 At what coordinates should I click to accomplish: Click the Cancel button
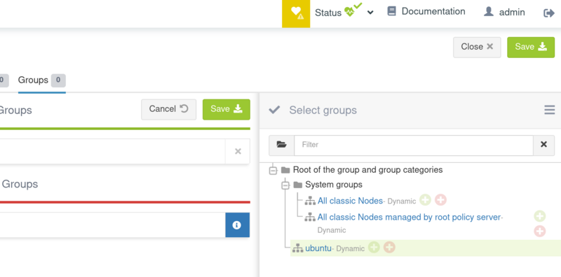click(x=168, y=109)
